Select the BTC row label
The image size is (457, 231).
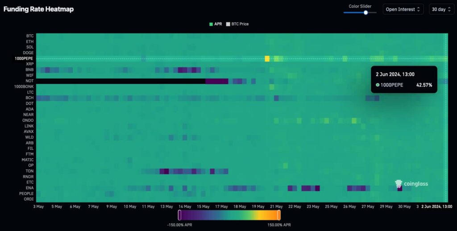click(30, 36)
